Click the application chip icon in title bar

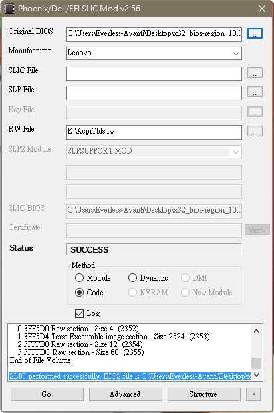pos(9,9)
